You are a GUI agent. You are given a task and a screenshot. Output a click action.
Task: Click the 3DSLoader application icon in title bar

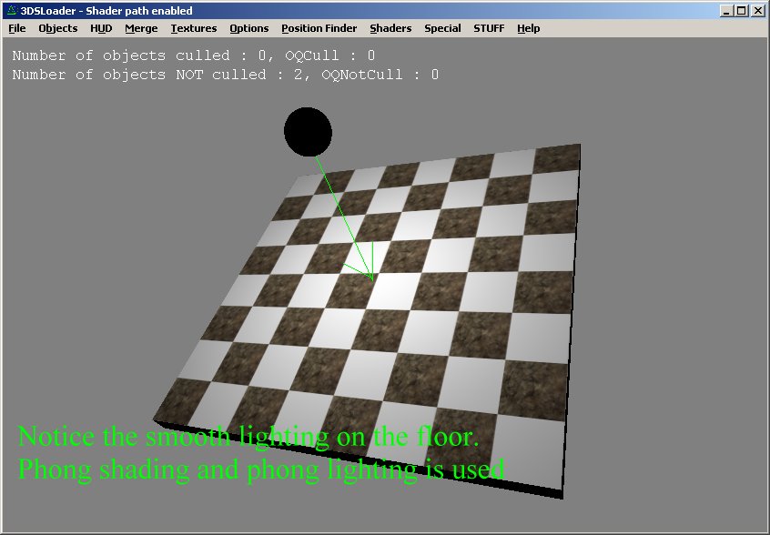(12, 10)
